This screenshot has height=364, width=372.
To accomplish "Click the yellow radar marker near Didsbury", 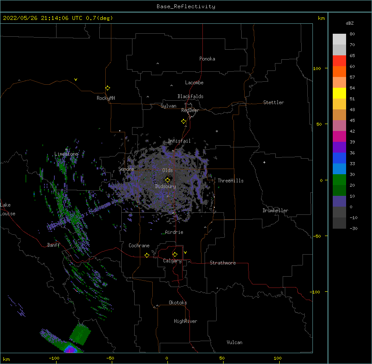I will pos(167,180).
